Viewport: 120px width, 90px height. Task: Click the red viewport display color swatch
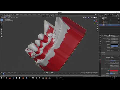tap(114, 71)
